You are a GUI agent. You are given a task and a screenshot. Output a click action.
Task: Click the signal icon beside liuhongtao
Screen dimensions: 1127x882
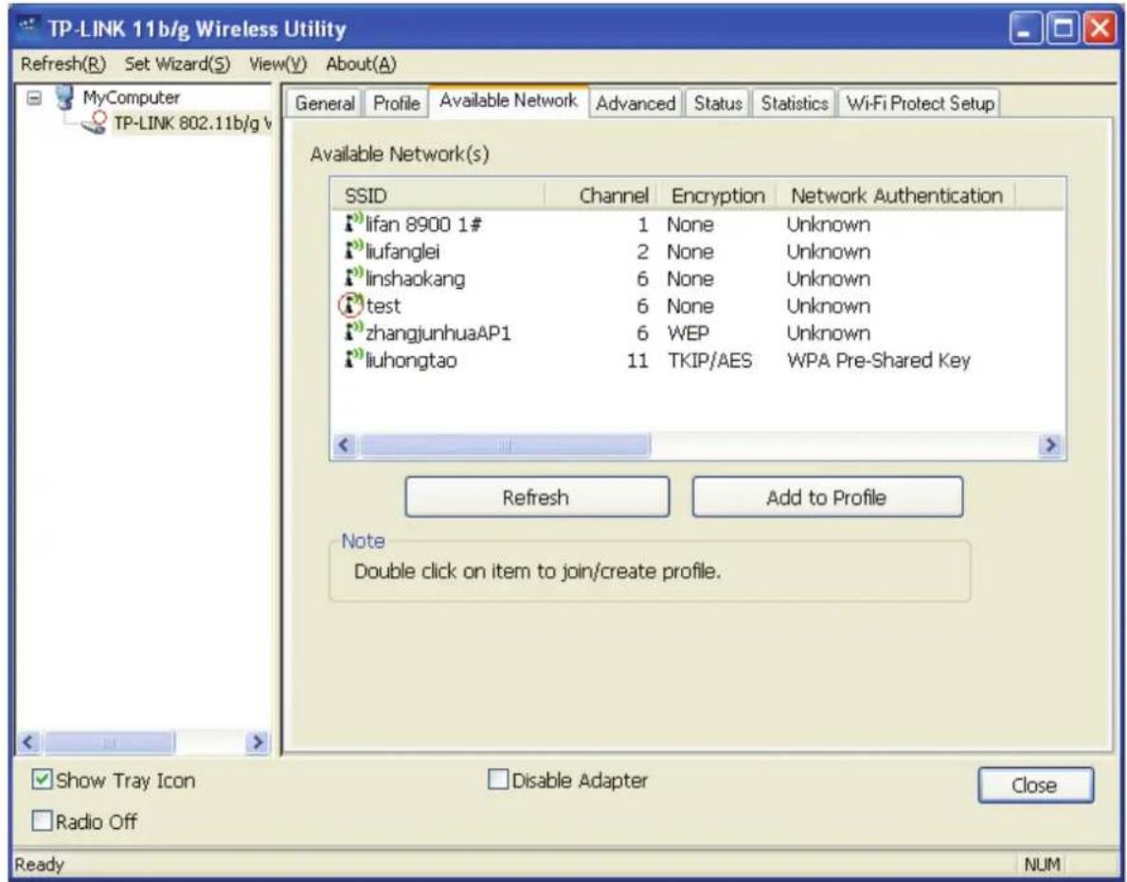353,359
